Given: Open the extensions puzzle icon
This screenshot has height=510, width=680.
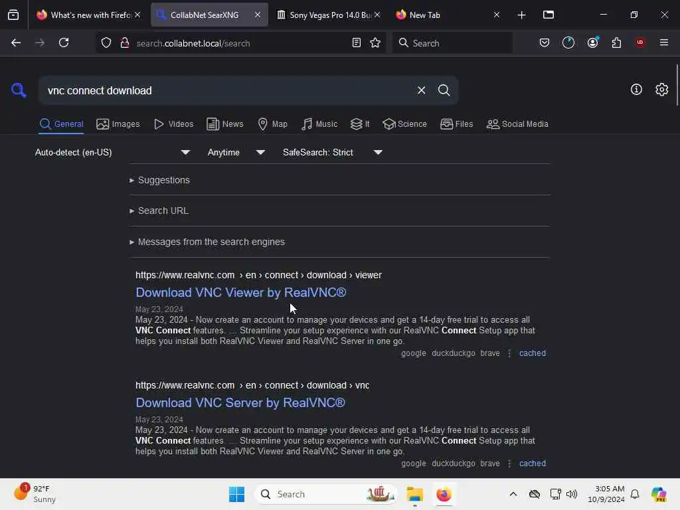Looking at the screenshot, I should click(616, 43).
